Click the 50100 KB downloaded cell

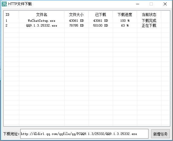click(x=100, y=25)
